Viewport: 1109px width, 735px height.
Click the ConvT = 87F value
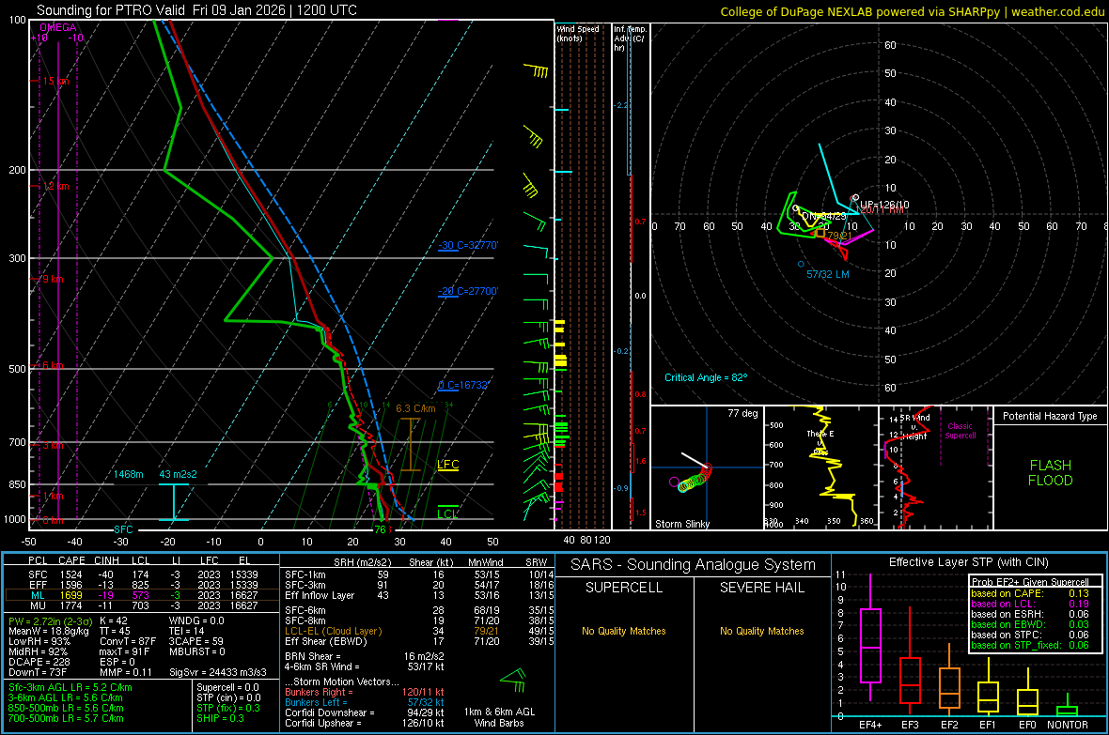(128, 642)
